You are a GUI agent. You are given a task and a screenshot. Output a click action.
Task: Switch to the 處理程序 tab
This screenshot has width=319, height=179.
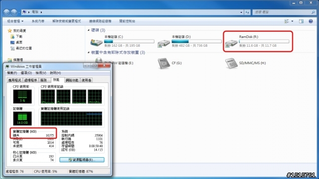click(30, 80)
